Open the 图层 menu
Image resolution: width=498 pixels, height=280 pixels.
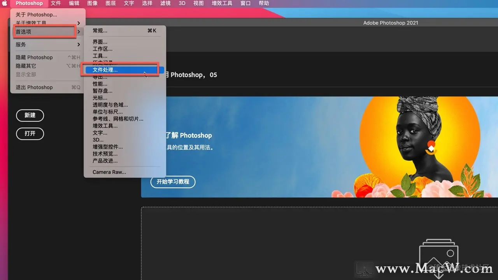pyautogui.click(x=110, y=3)
